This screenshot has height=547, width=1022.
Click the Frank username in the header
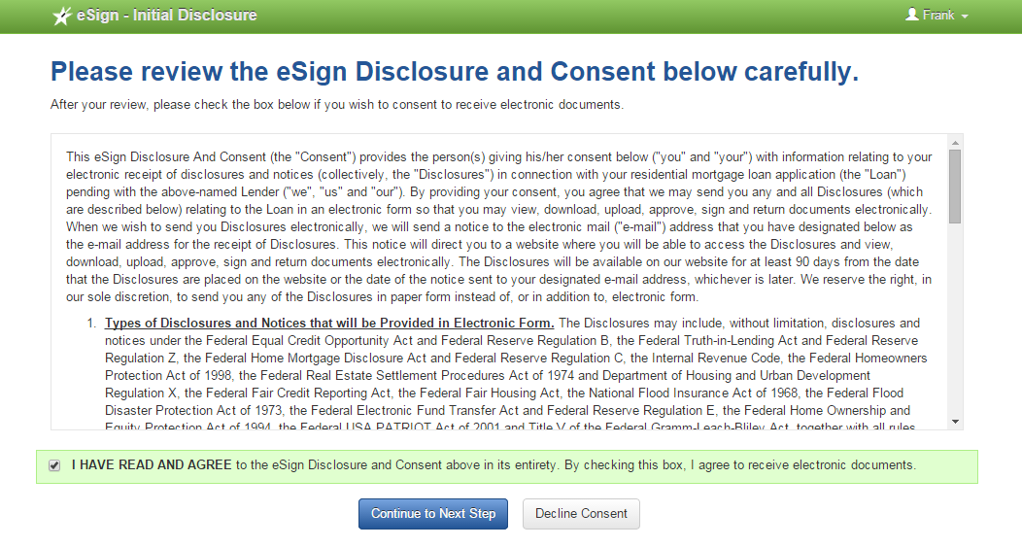(938, 15)
